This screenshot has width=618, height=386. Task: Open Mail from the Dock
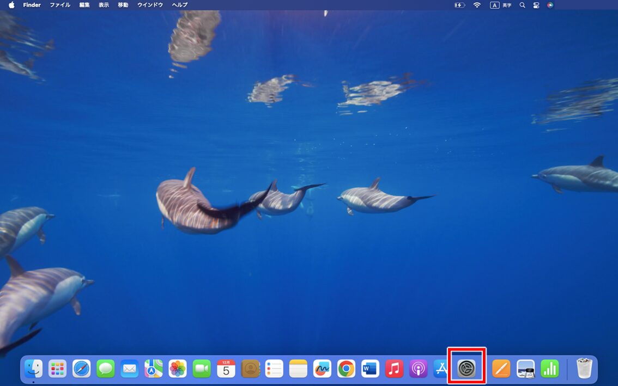tap(130, 369)
